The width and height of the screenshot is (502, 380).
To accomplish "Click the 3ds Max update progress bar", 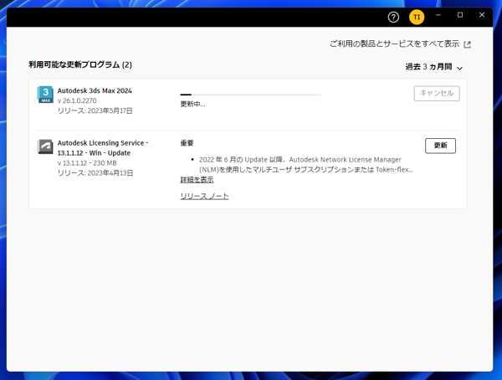I will point(250,95).
